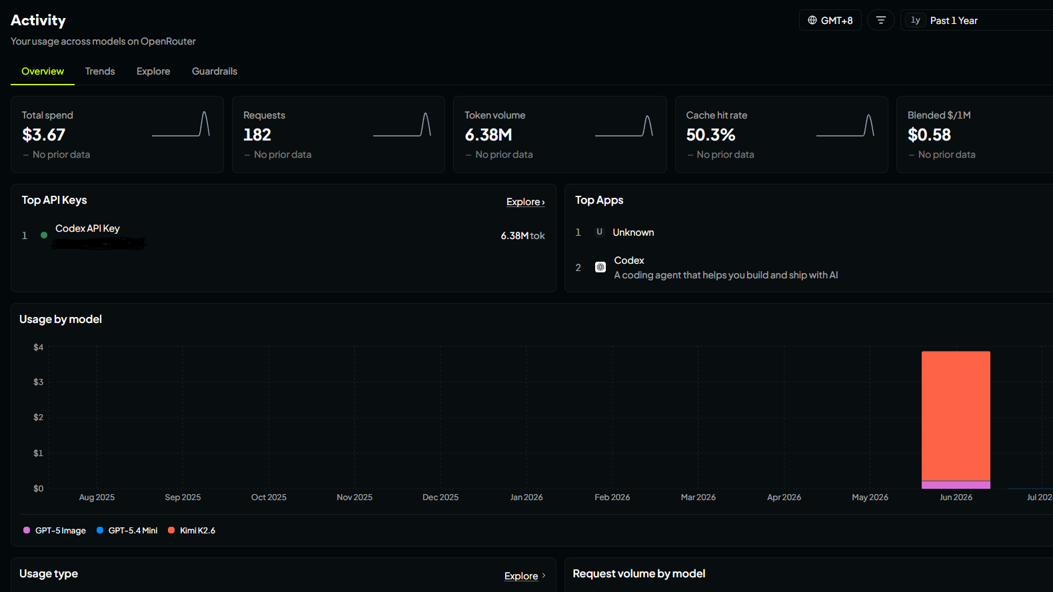The height and width of the screenshot is (592, 1053).
Task: Click the globe icon in timezone selector
Action: tap(812, 20)
